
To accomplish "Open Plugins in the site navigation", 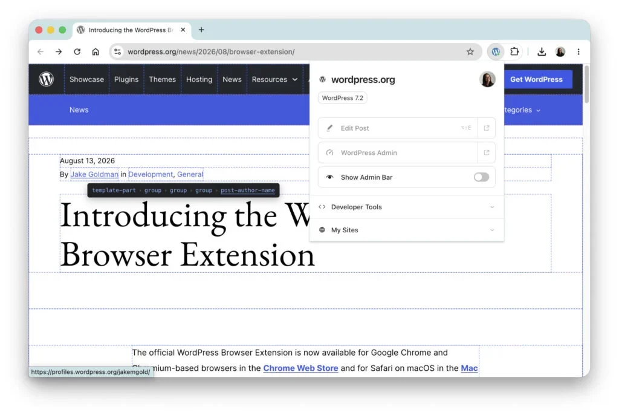I will point(126,79).
